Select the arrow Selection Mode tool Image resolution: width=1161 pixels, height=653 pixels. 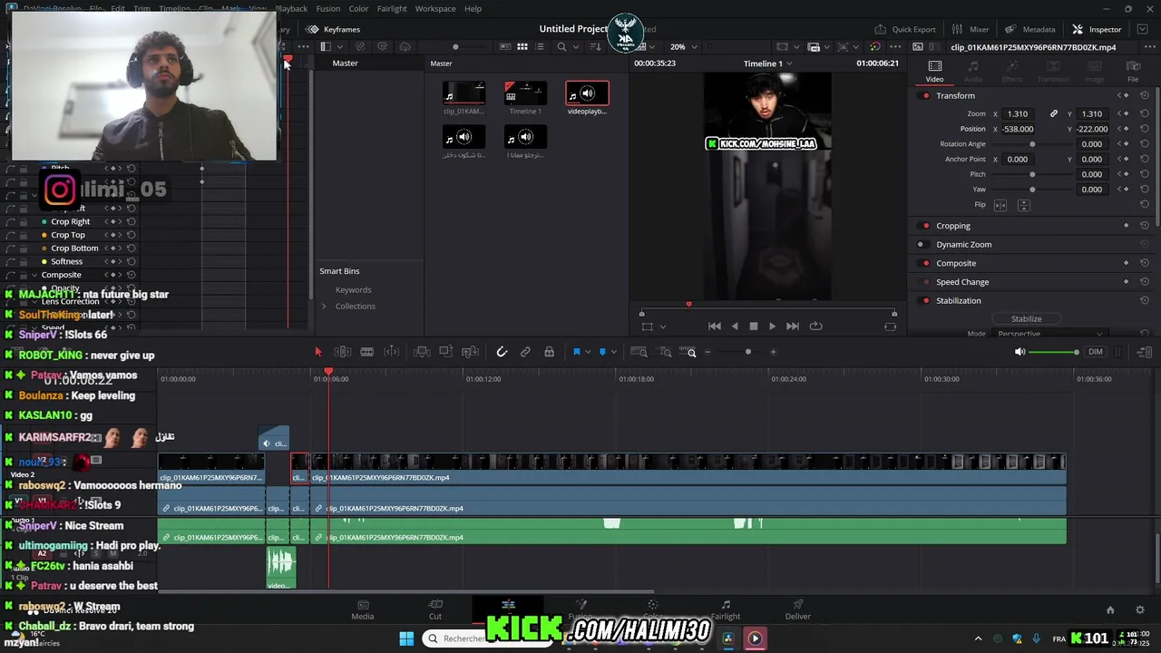point(317,352)
